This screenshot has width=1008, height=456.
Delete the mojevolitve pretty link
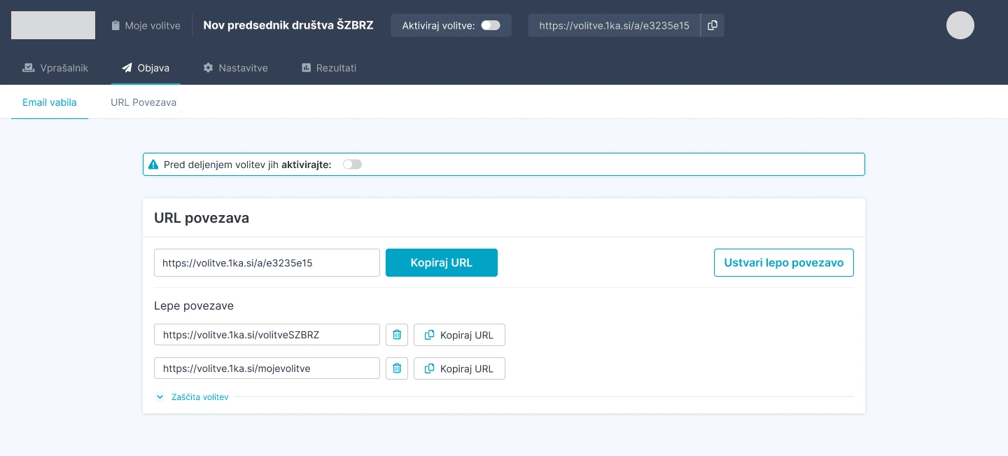pos(397,368)
